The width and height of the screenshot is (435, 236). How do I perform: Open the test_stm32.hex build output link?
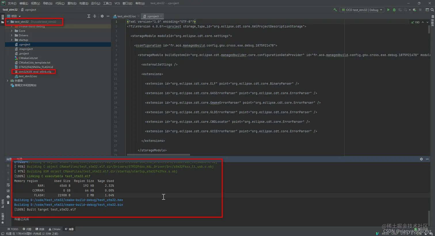tap(68, 200)
